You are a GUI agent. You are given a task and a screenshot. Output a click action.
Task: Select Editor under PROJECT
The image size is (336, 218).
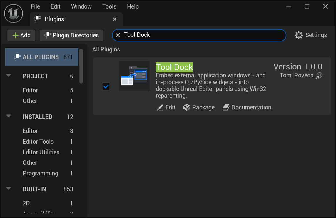point(30,90)
